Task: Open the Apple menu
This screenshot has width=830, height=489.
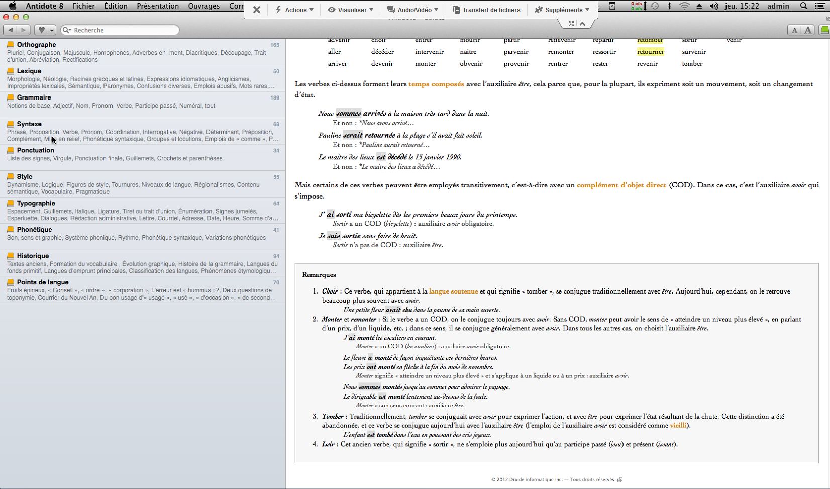Action: (13, 6)
